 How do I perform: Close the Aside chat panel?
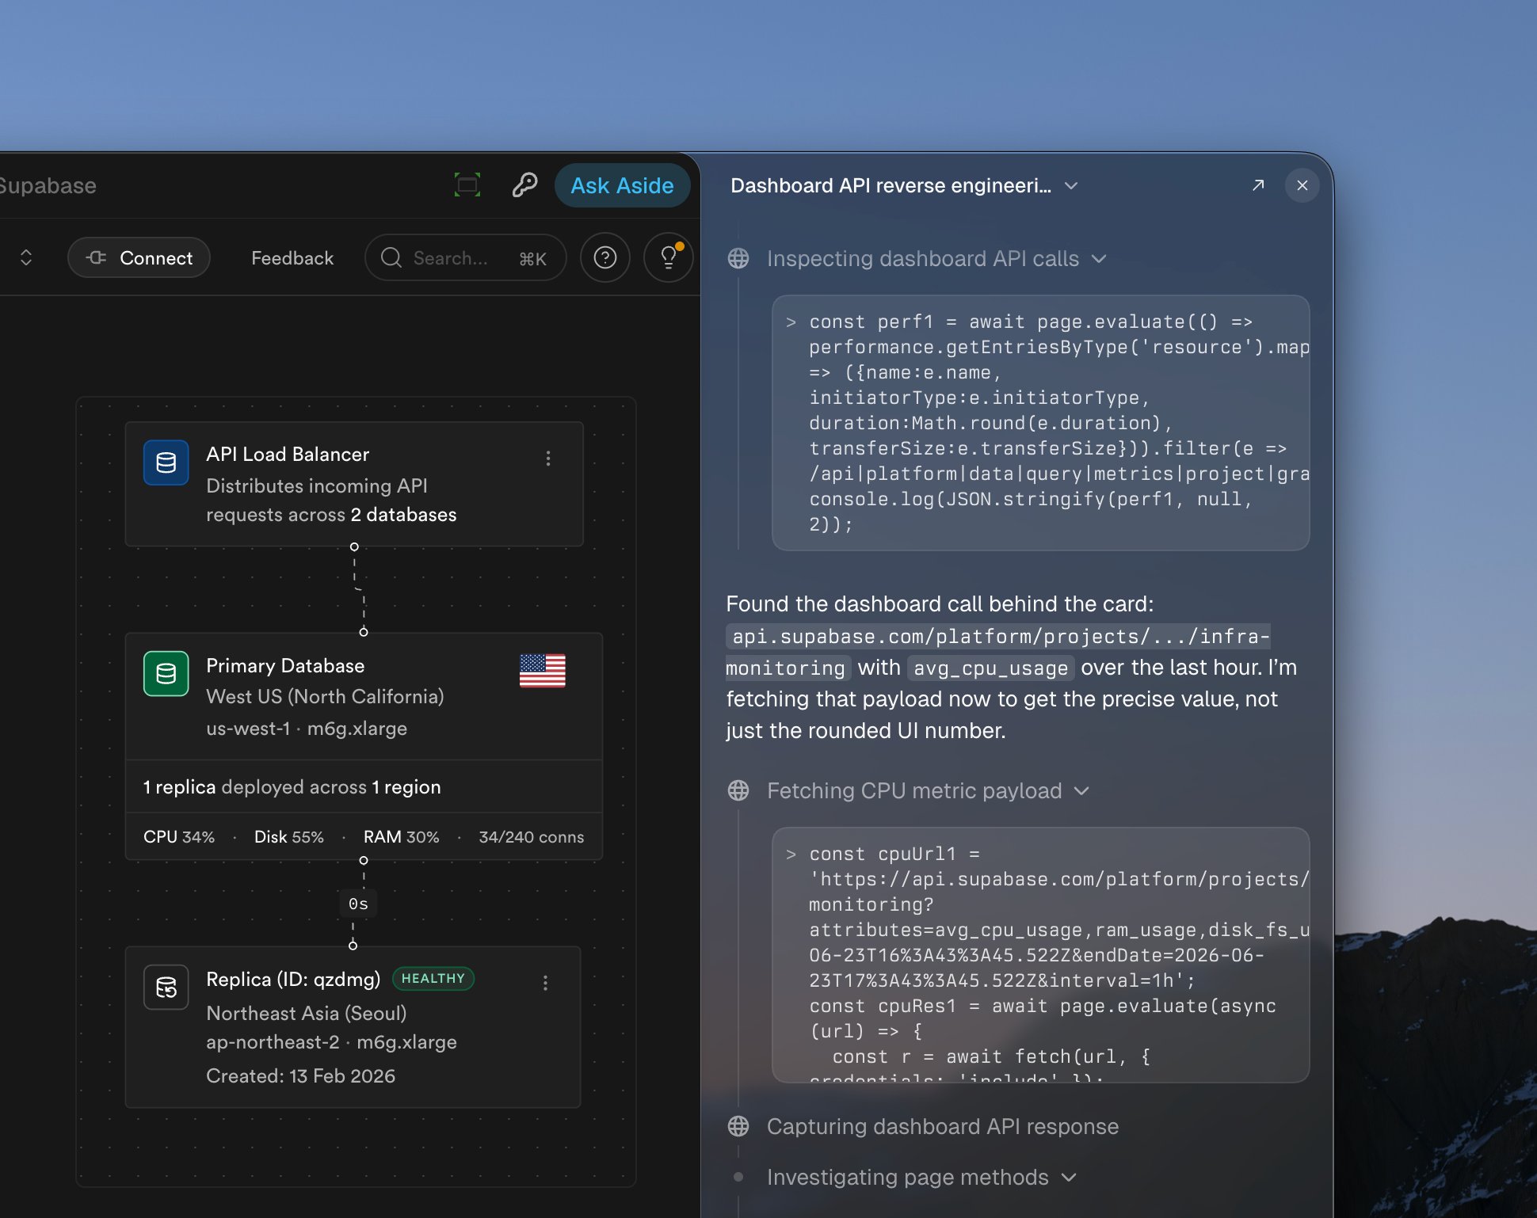tap(1302, 185)
